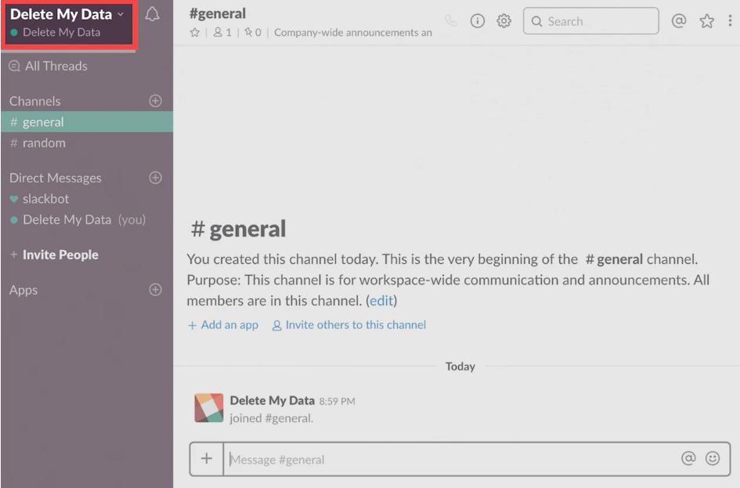The width and height of the screenshot is (740, 488).
Task: Open channel settings gear icon
Action: coord(504,21)
